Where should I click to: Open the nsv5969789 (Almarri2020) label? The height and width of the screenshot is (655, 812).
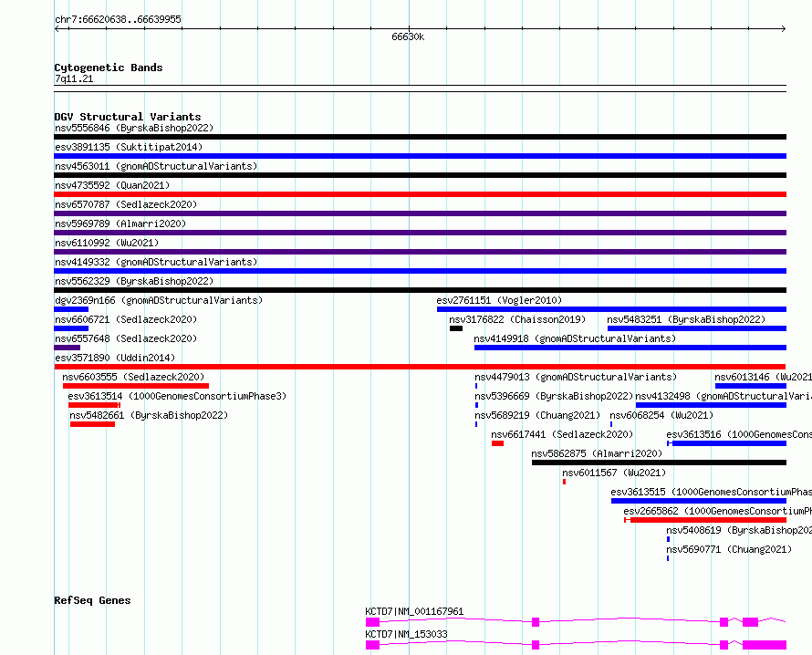[120, 224]
